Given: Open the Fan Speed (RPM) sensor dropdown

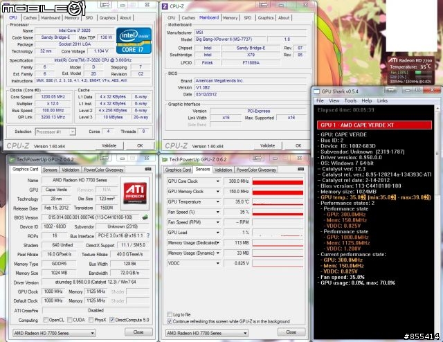Looking at the screenshot, I should (218, 222).
